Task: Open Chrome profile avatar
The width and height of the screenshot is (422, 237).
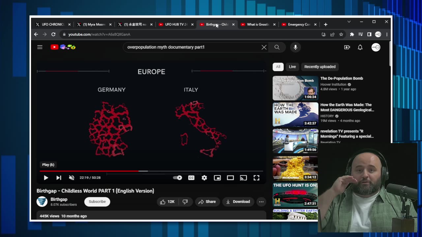Action: [378, 34]
